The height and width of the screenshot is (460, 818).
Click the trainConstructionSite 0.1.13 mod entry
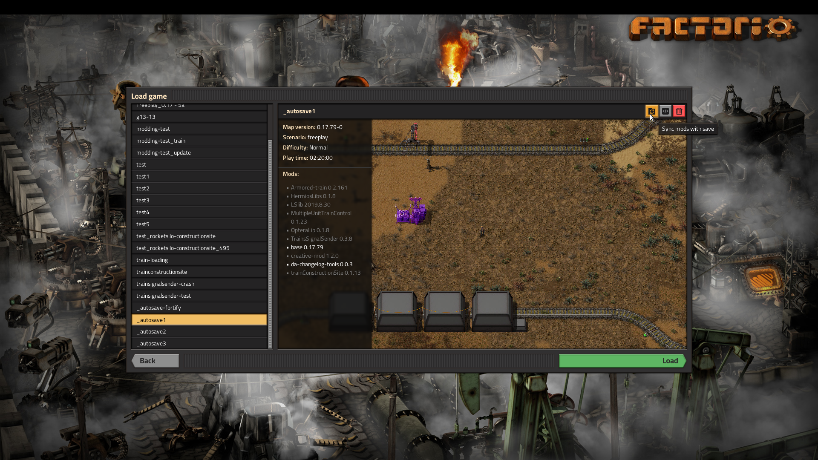(326, 273)
